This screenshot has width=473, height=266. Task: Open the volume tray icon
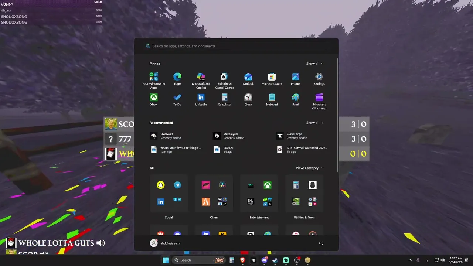click(443, 260)
